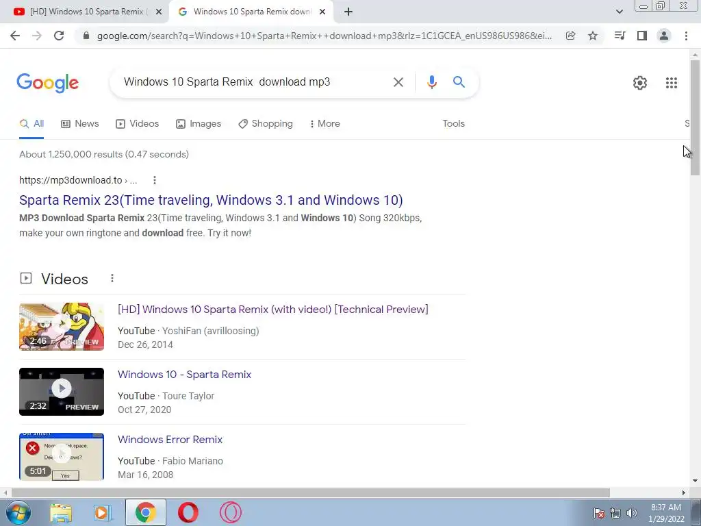
Task: Open the Chrome side panel
Action: (642, 36)
